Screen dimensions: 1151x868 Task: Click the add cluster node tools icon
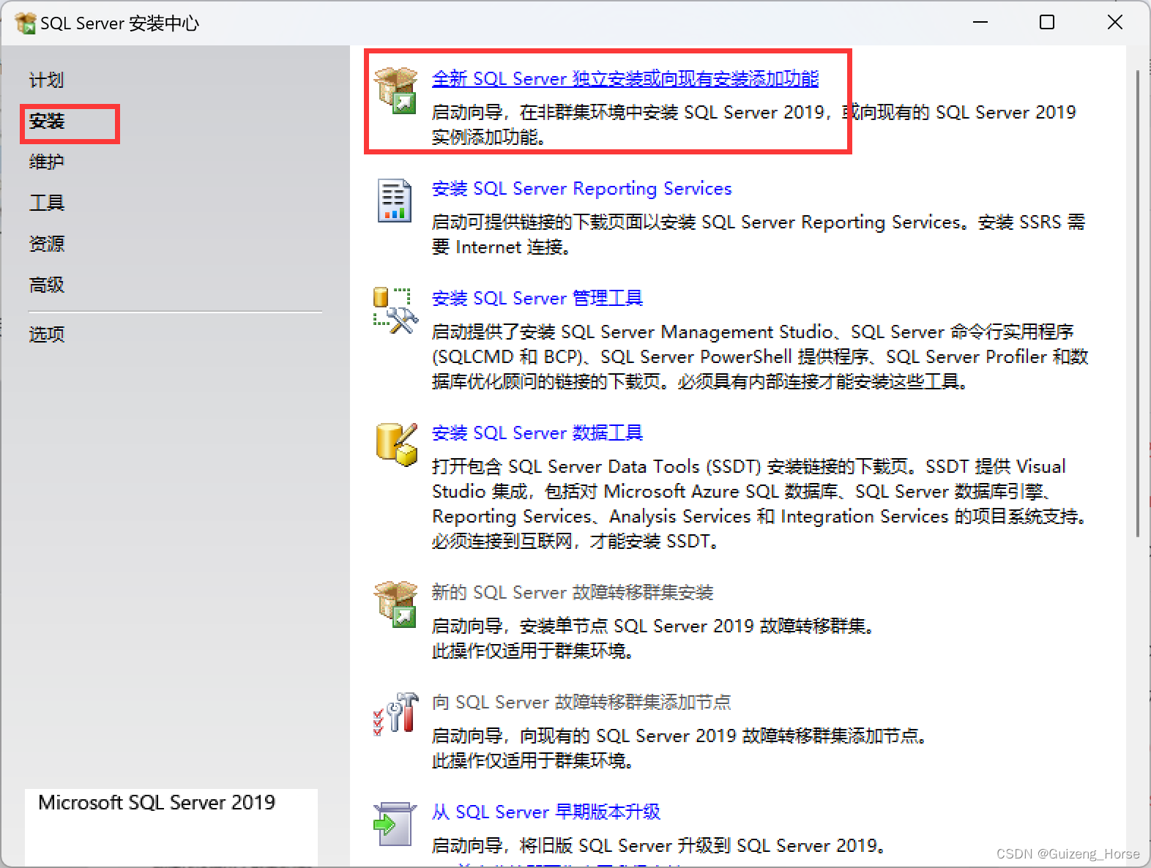click(x=395, y=714)
